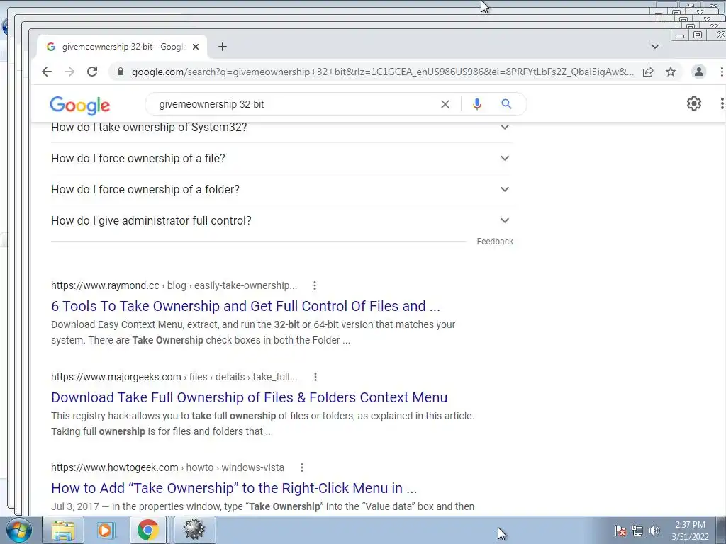Open Action Center flag in tray
This screenshot has height=544, width=726.
pos(620,531)
